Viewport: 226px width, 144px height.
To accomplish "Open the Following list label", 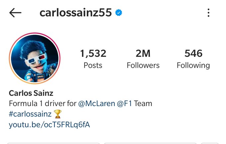I will [193, 66].
